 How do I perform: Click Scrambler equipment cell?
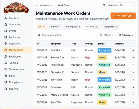[x=56, y=87]
